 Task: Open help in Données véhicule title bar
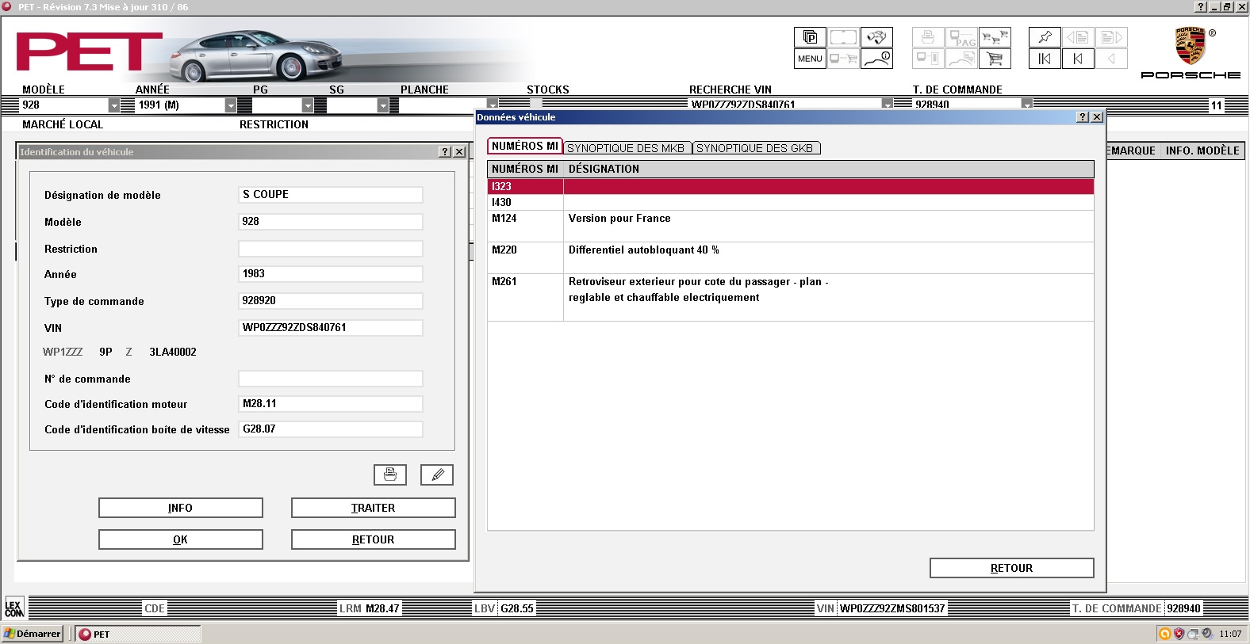pyautogui.click(x=1083, y=116)
